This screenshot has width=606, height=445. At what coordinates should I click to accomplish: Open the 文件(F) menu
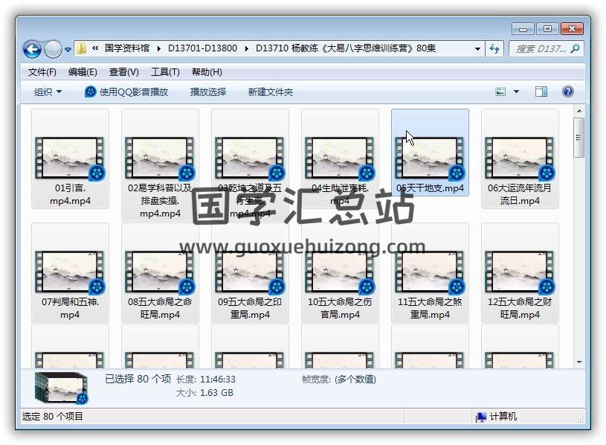pos(42,72)
